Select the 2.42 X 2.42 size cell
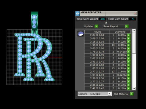Screen dimensions: 146x109 [97, 88]
